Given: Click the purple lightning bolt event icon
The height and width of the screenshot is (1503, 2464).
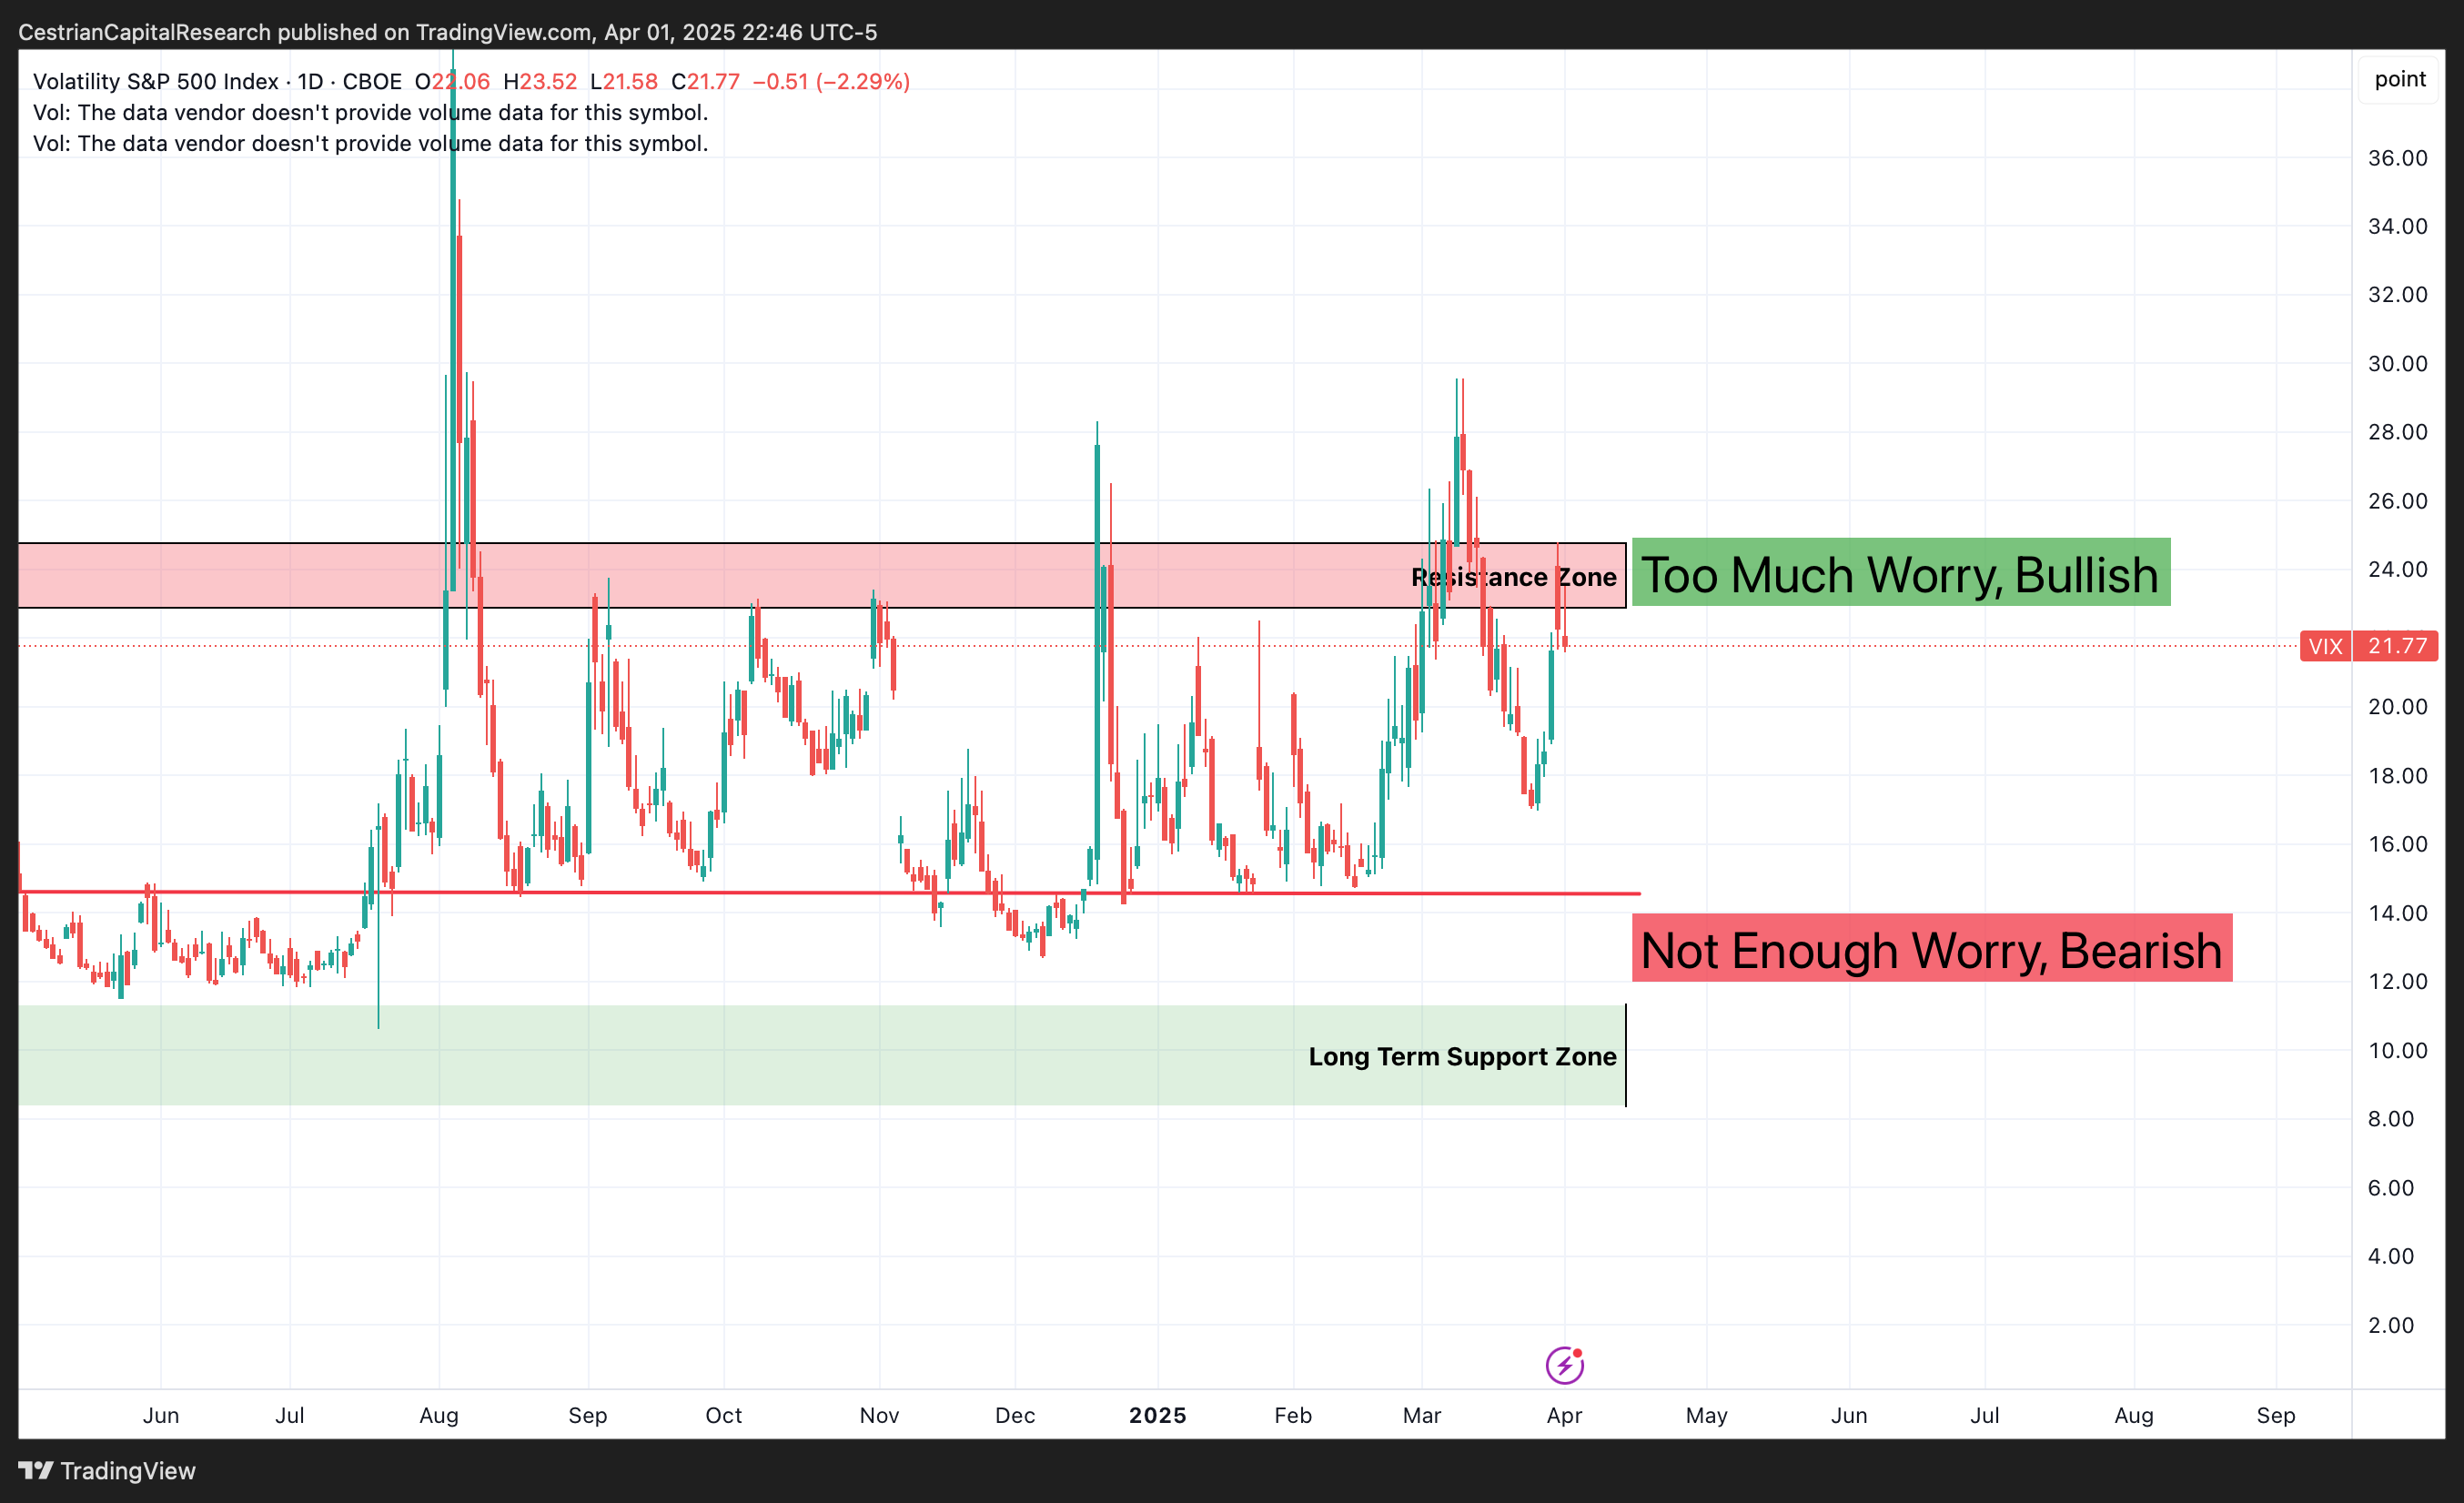Looking at the screenshot, I should (x=1564, y=1365).
